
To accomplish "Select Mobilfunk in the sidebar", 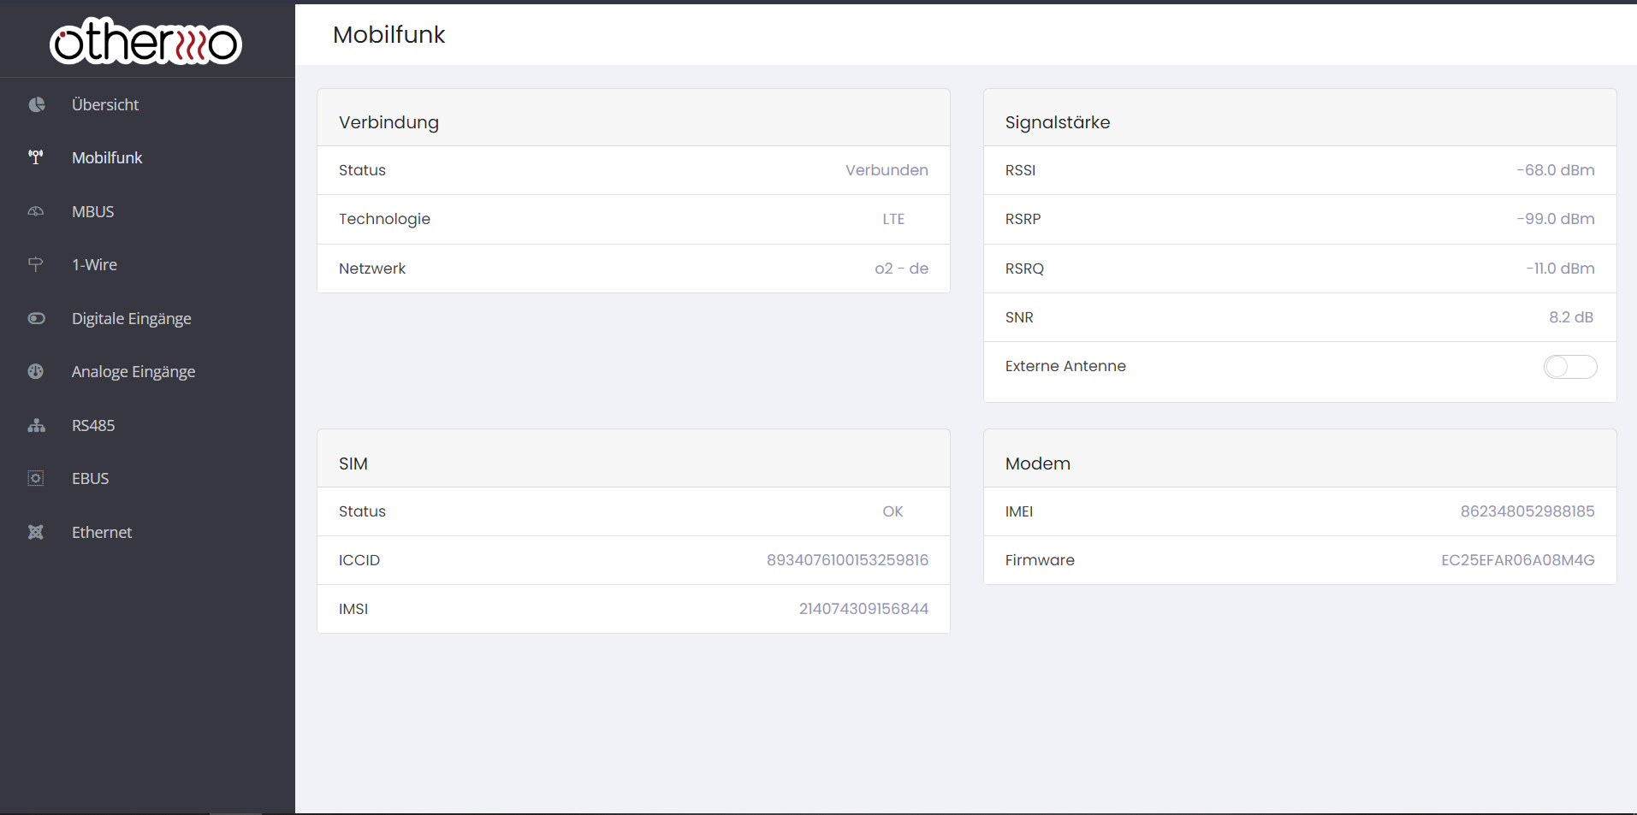I will (x=147, y=157).
